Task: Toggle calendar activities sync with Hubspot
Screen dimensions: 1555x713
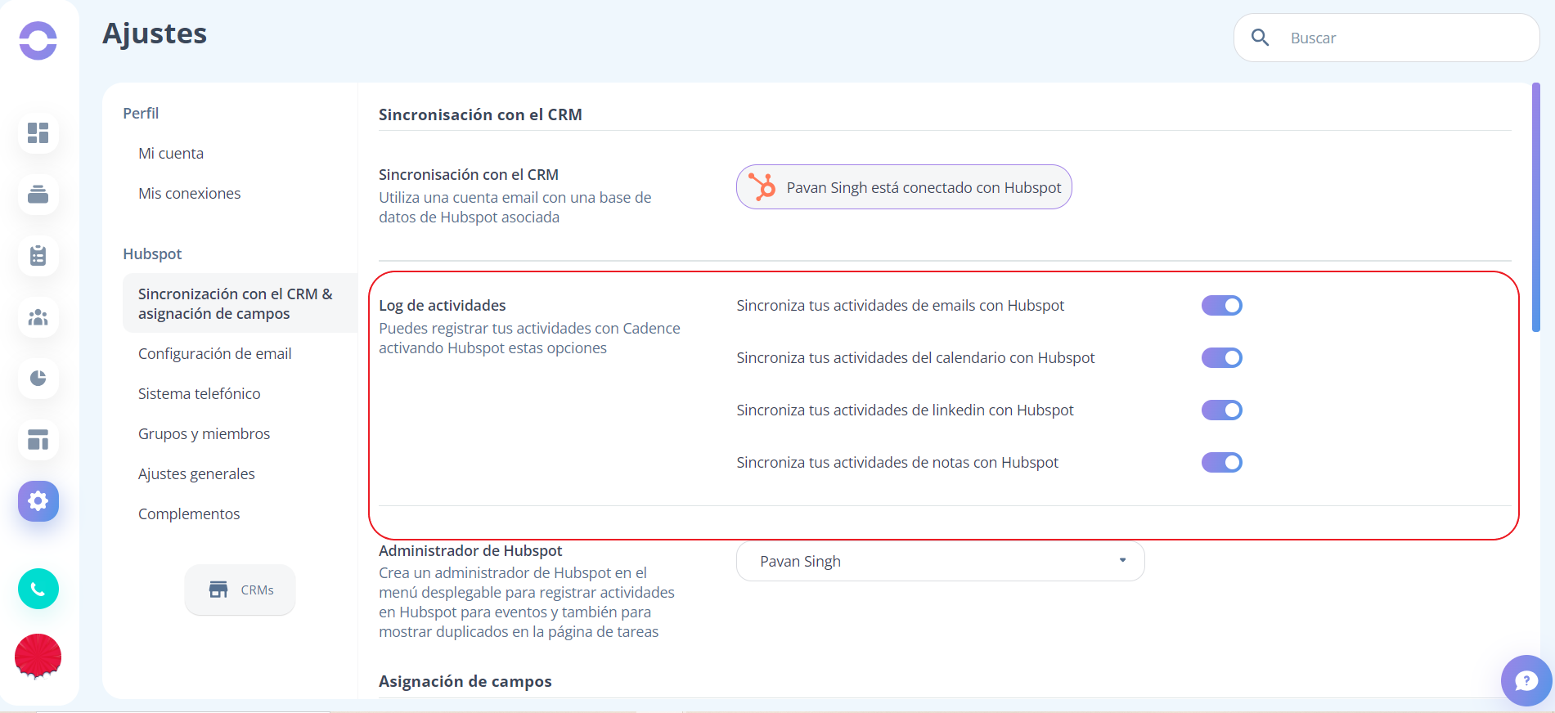Action: [x=1221, y=358]
